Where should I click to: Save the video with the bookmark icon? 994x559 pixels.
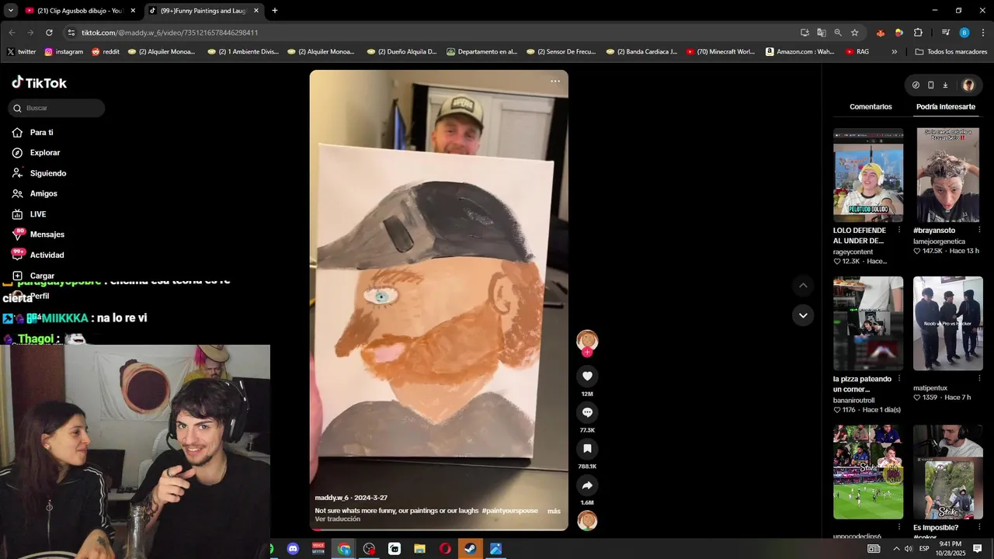point(587,449)
